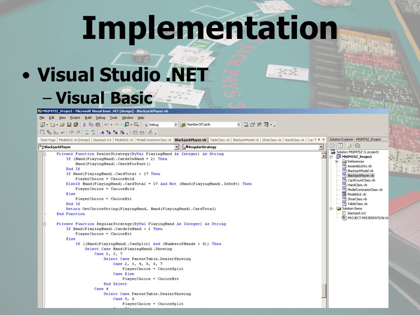
Task: Switch to the HandClass.vb editor tab
Action: coord(294,140)
